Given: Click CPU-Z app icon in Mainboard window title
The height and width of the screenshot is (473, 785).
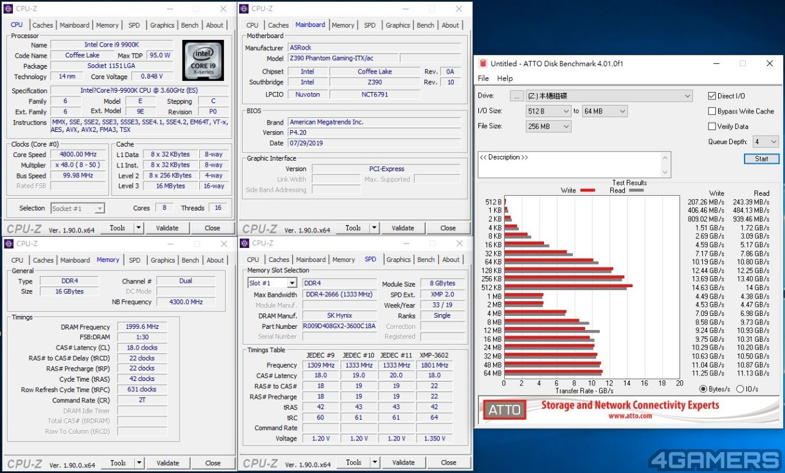Looking at the screenshot, I should pyautogui.click(x=243, y=9).
